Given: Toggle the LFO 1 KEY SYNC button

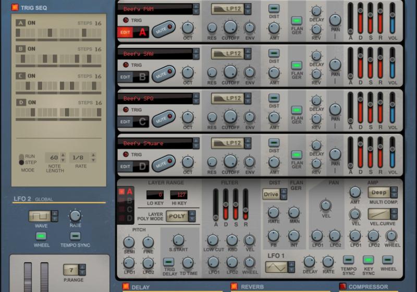Looking at the screenshot, I should click(369, 260).
